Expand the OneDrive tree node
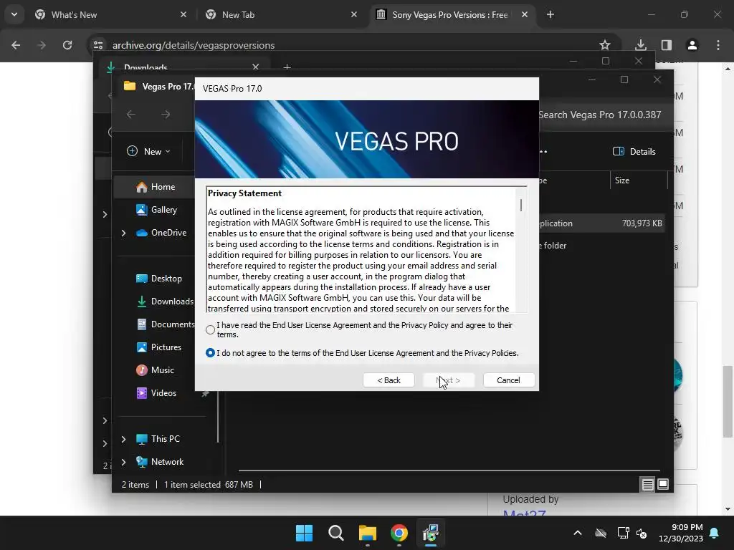The width and height of the screenshot is (734, 550). pyautogui.click(x=123, y=233)
